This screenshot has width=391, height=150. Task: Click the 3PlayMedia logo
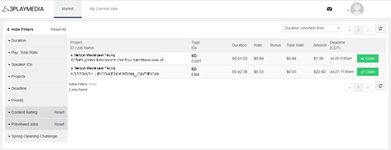click(23, 9)
